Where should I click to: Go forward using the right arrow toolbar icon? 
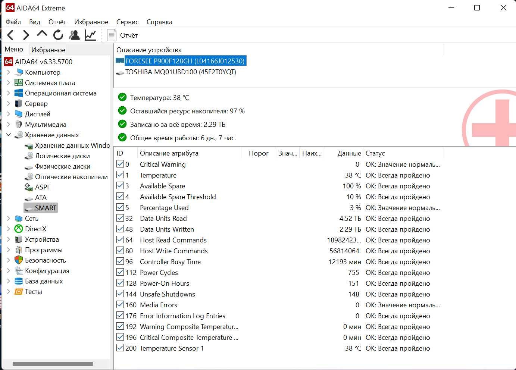point(26,35)
